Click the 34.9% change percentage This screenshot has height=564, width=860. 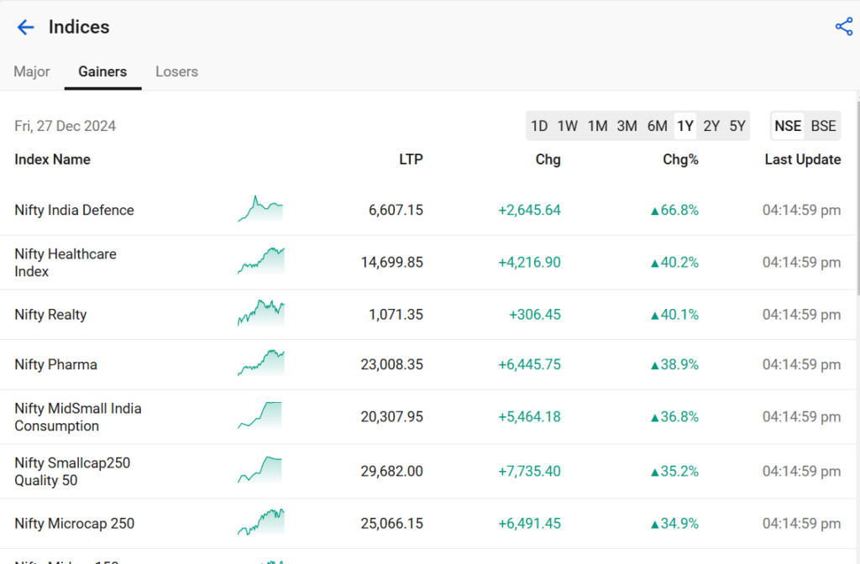(674, 524)
